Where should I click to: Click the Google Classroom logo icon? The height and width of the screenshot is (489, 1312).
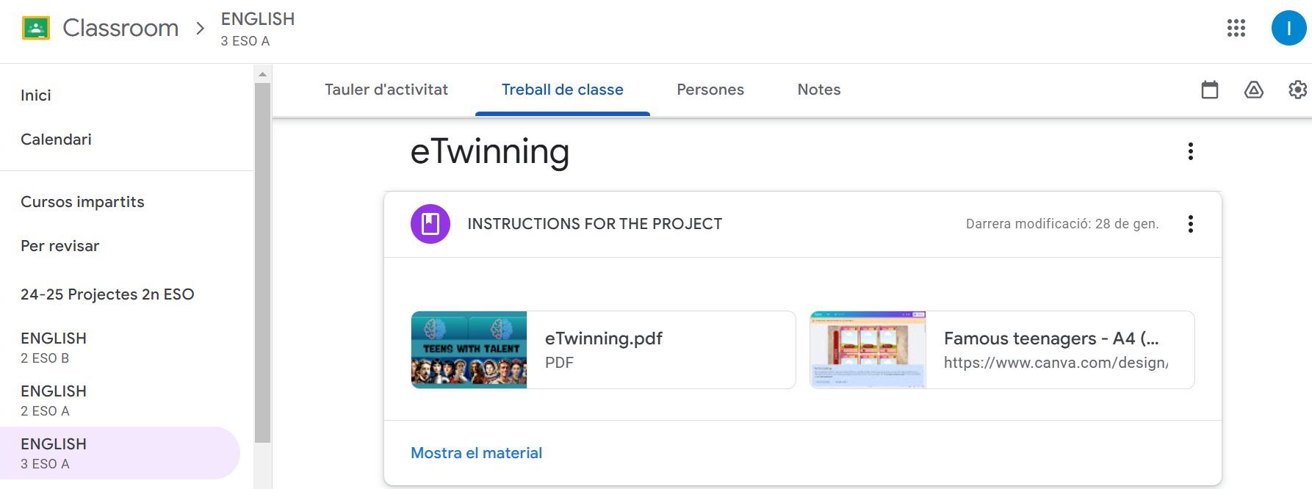pos(36,28)
